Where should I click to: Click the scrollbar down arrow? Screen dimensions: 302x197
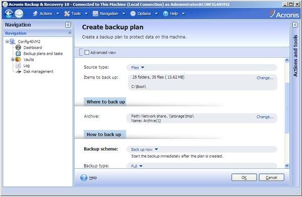pos(287,166)
